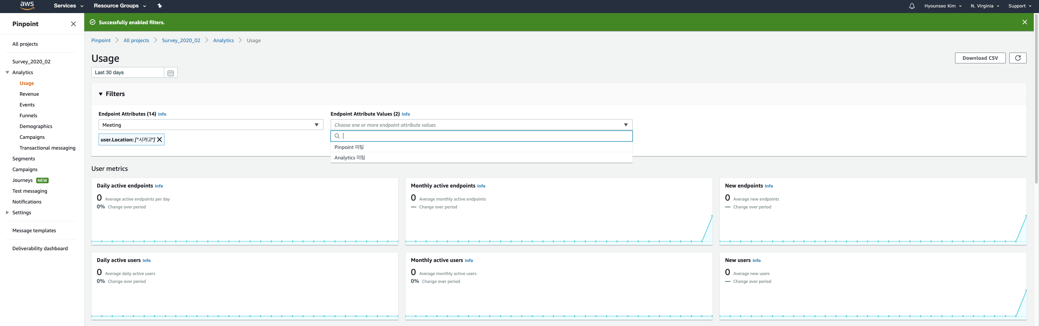Image resolution: width=1039 pixels, height=326 pixels.
Task: Open the Meeting endpoint attribute dropdown
Action: click(x=211, y=125)
